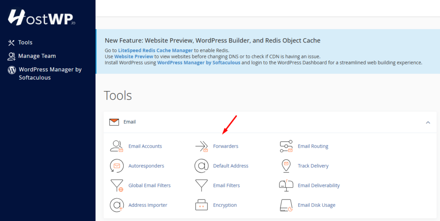Open Manage Team in the sidebar
Image resolution: width=440 pixels, height=221 pixels.
(37, 56)
